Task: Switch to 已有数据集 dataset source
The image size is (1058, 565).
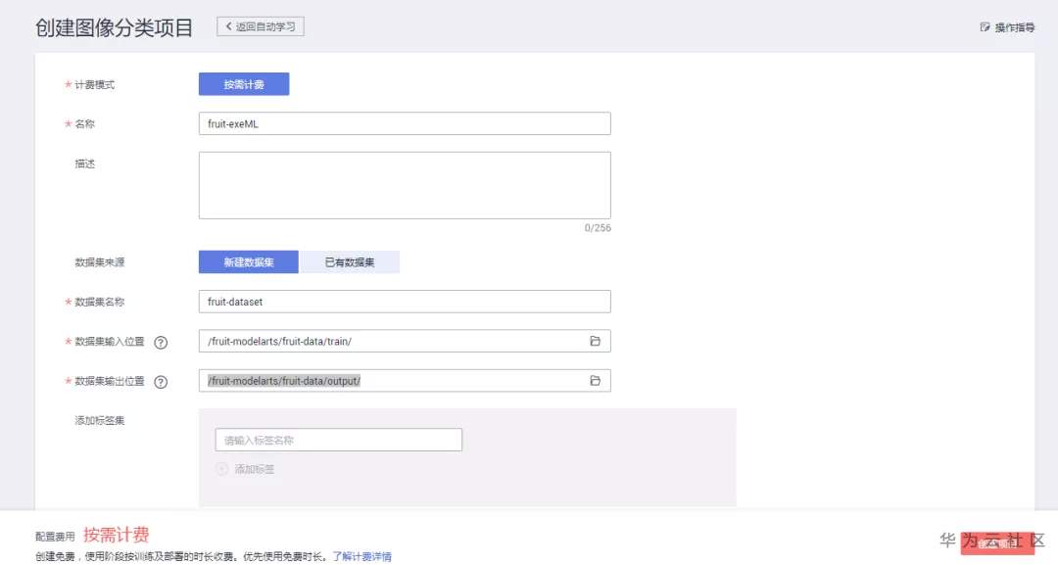Action: pyautogui.click(x=350, y=262)
